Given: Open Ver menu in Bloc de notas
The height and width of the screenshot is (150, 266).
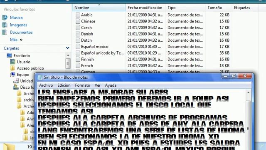Looking at the screenshot, I should coord(98,85).
